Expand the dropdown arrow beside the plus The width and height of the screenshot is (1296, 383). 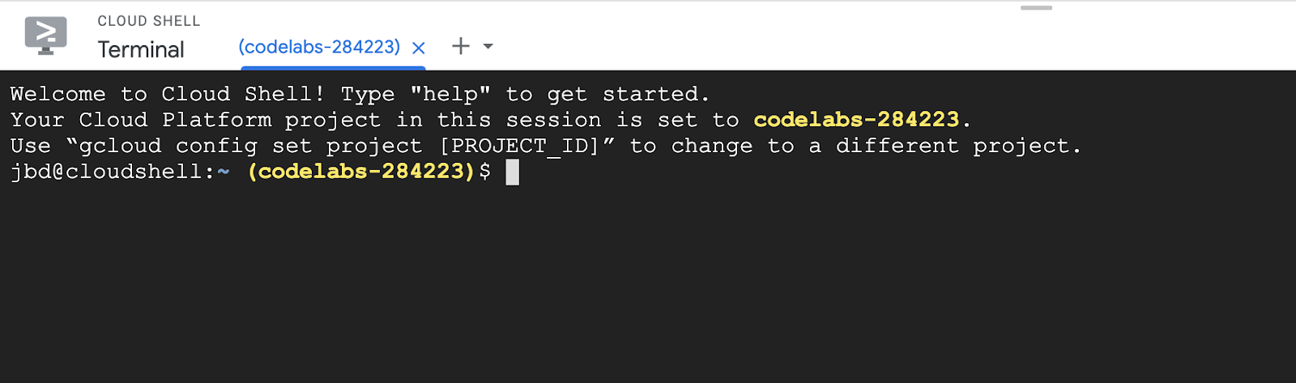coord(488,46)
